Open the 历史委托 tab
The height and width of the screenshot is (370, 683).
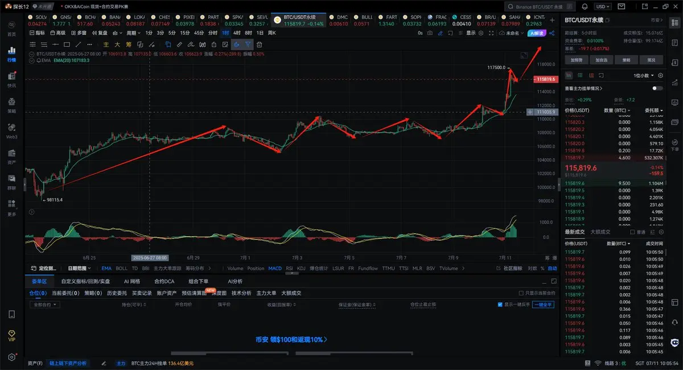point(117,293)
